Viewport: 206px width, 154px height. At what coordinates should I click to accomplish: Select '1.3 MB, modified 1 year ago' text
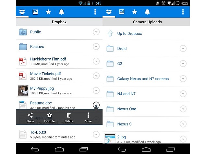coord(50,64)
